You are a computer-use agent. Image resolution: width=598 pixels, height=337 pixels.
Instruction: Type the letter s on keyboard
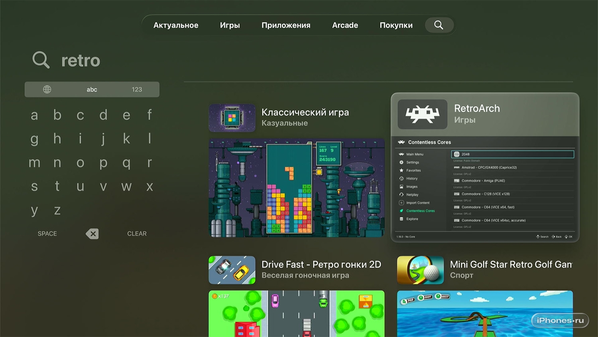[34, 186]
